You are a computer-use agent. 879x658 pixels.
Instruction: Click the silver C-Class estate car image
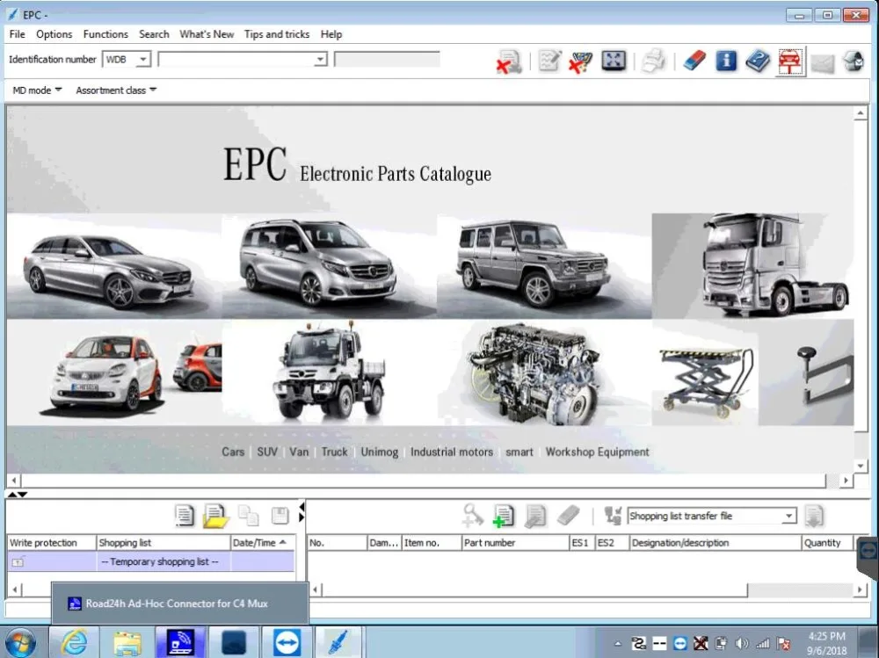coord(113,268)
